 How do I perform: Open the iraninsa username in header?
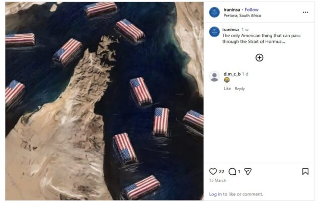231,10
